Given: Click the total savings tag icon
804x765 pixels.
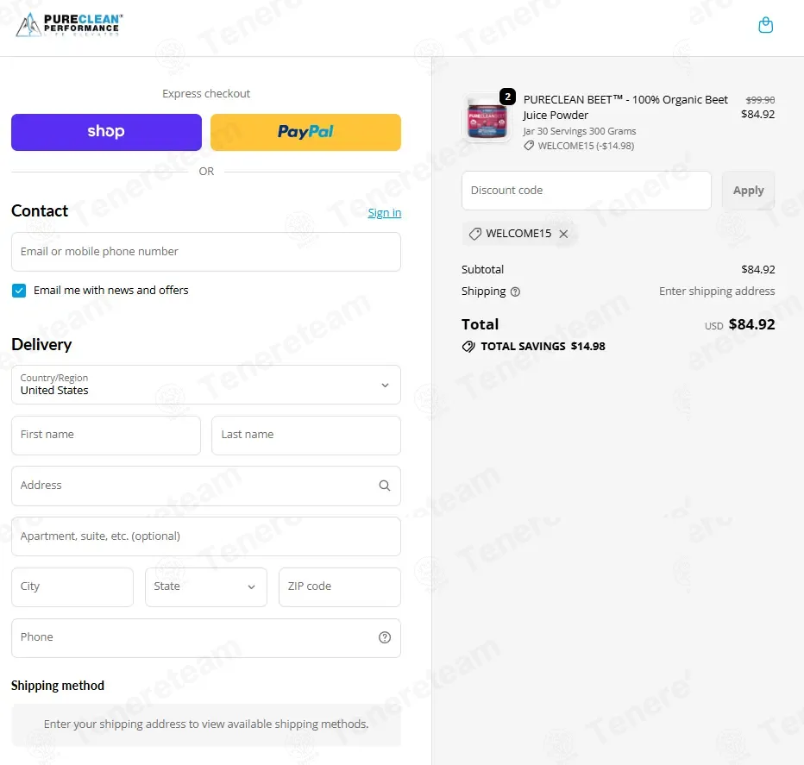Looking at the screenshot, I should tap(468, 347).
